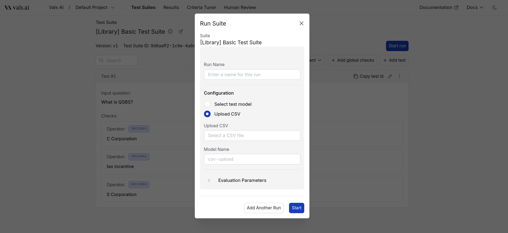The height and width of the screenshot is (233, 508).
Task: Click the Documentation external link icon
Action: pos(456,8)
